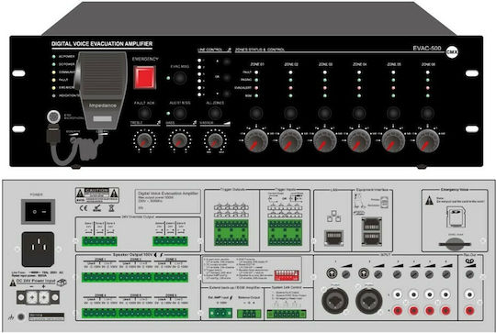Turn the ZONE 04 volume knob
Screen dimensions: 496x333
tap(359, 140)
